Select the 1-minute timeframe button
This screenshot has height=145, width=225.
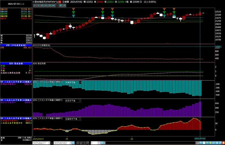pos(35,5)
